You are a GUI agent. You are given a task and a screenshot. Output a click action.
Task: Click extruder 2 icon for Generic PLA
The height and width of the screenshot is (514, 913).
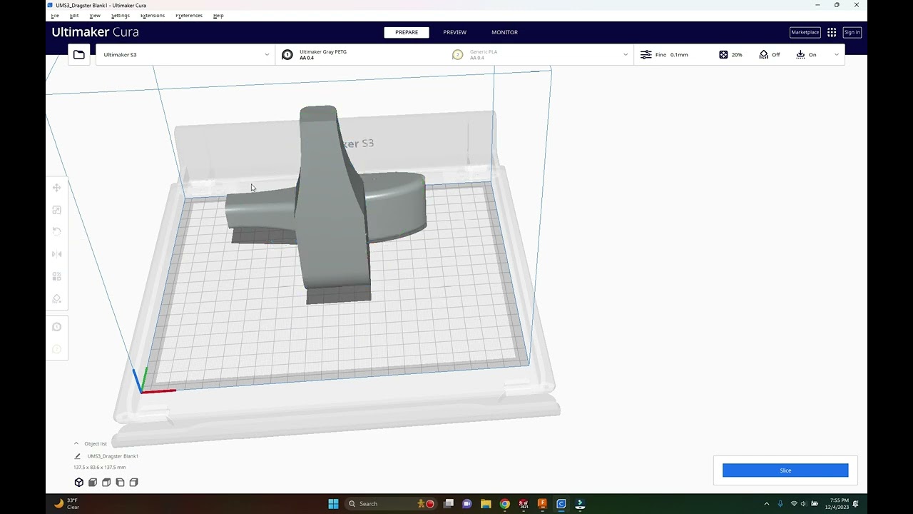[458, 54]
